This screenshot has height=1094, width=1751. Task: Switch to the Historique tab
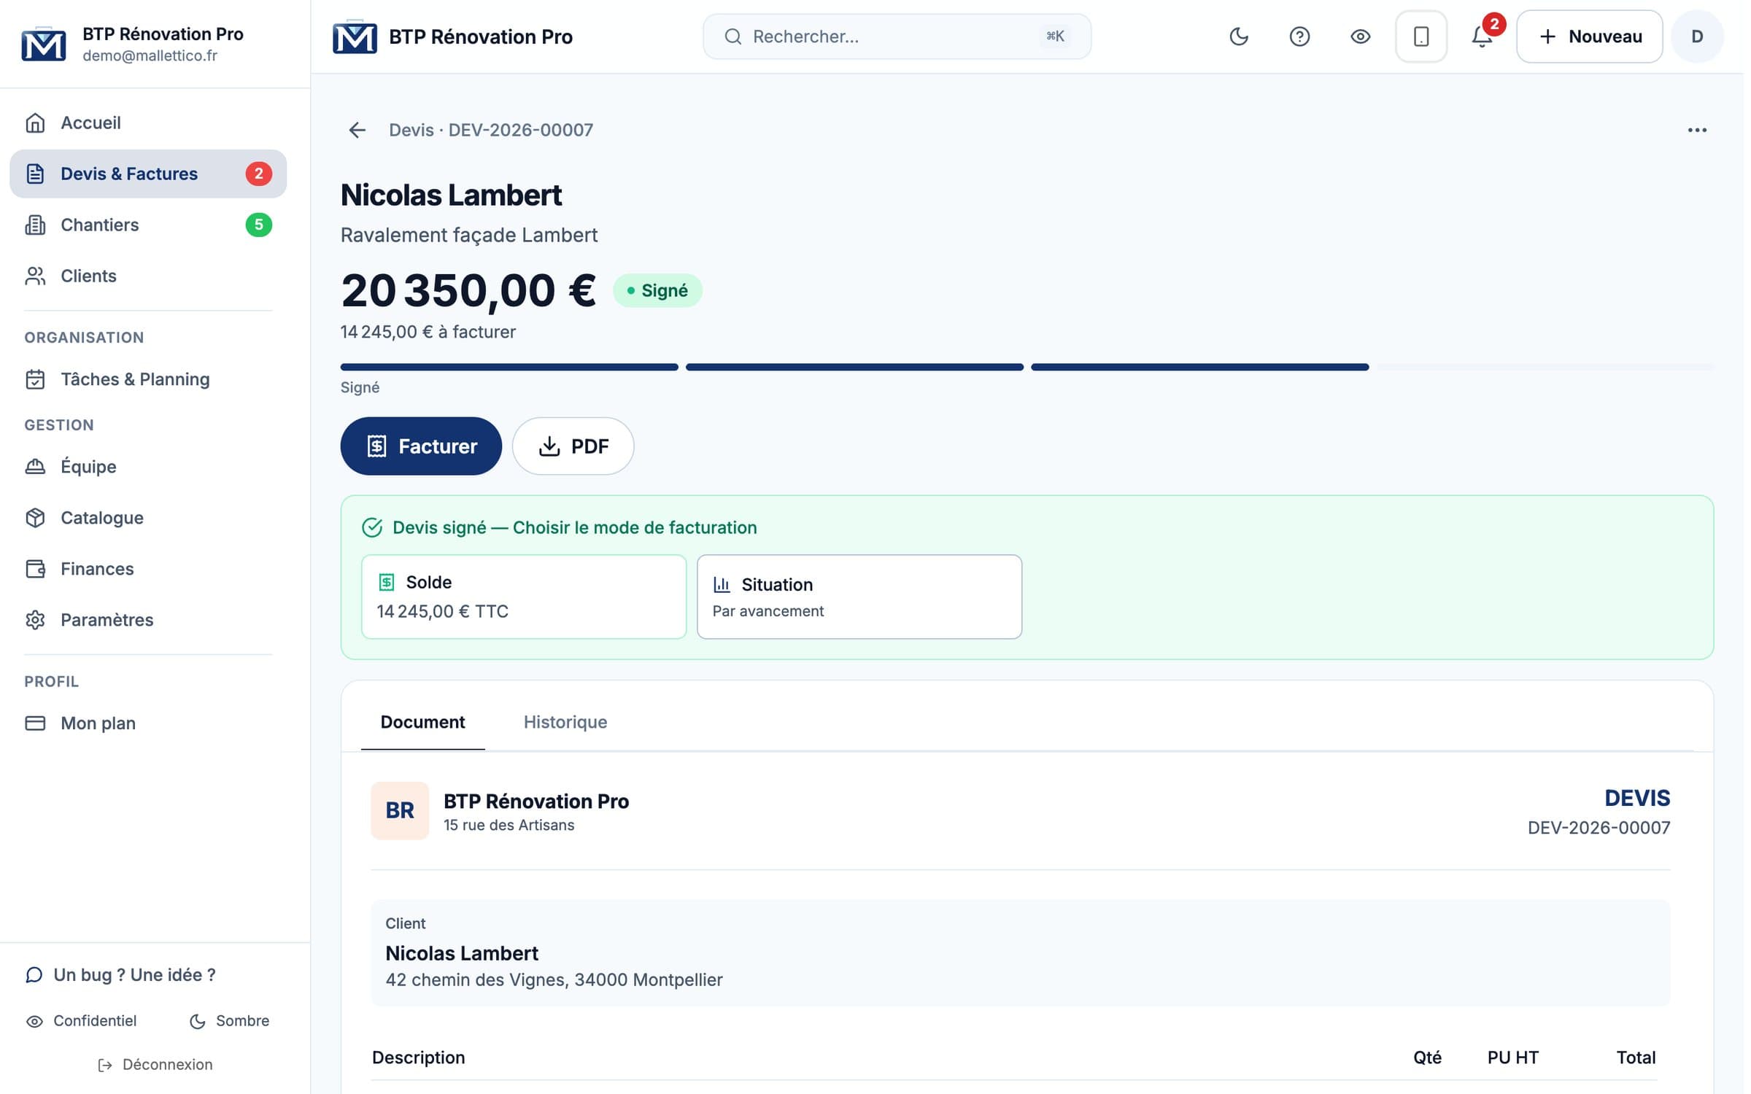click(565, 722)
